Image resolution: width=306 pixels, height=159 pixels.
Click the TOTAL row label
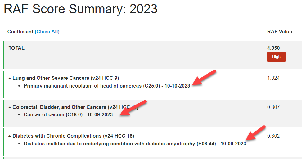tap(16, 48)
